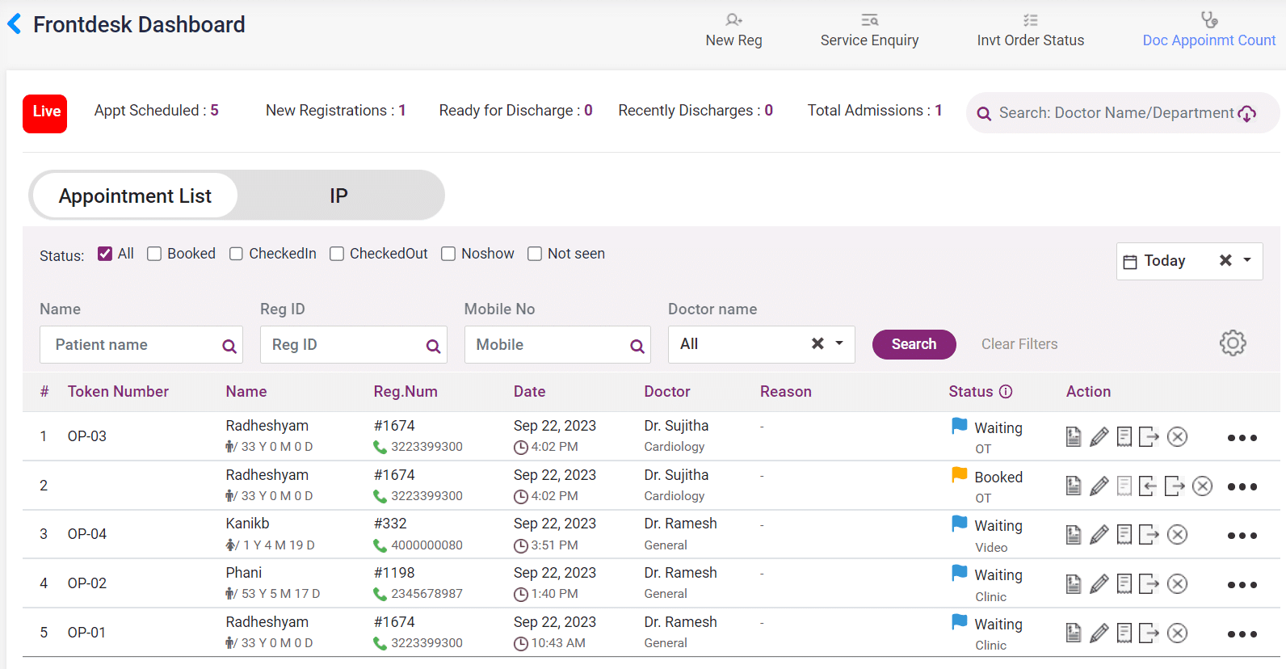Click the cancel X icon for Kanikb's appointment
The image size is (1286, 669).
[x=1177, y=535]
